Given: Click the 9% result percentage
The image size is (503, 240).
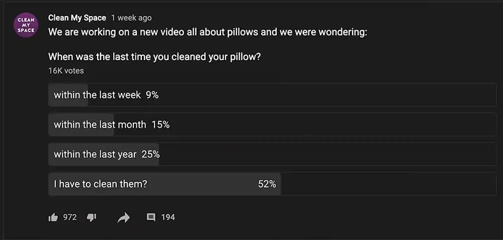Looking at the screenshot, I should tap(152, 95).
